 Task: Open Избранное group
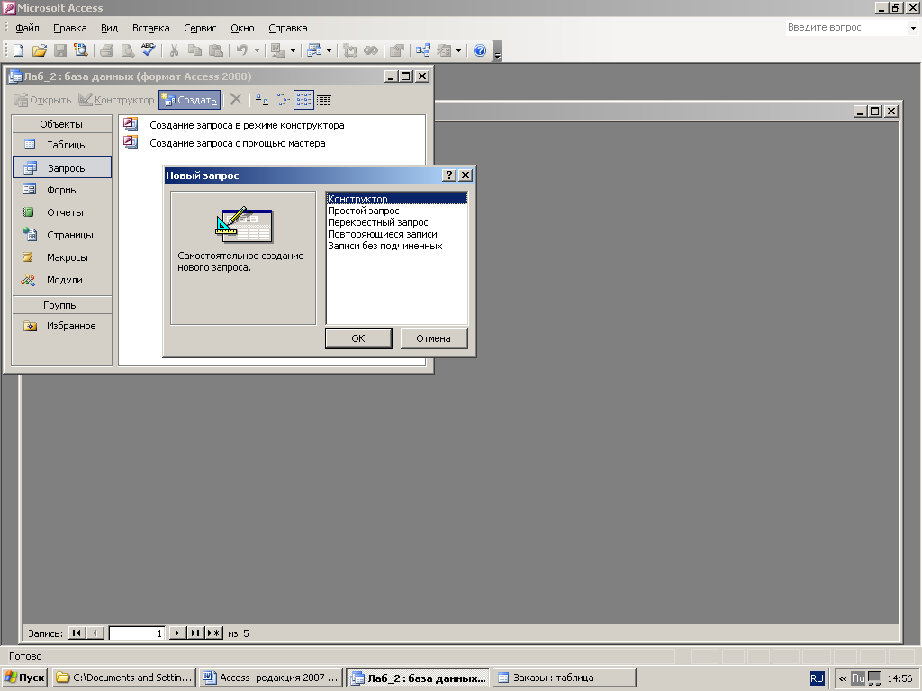62,326
